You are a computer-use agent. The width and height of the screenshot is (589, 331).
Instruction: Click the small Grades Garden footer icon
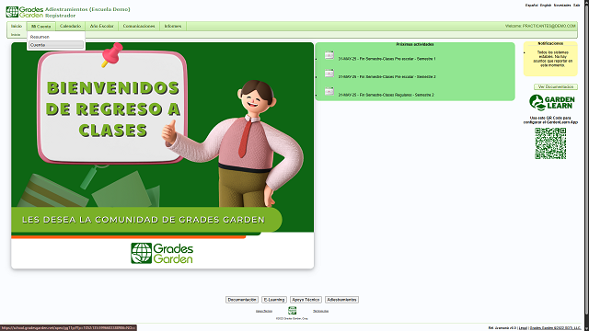293,311
